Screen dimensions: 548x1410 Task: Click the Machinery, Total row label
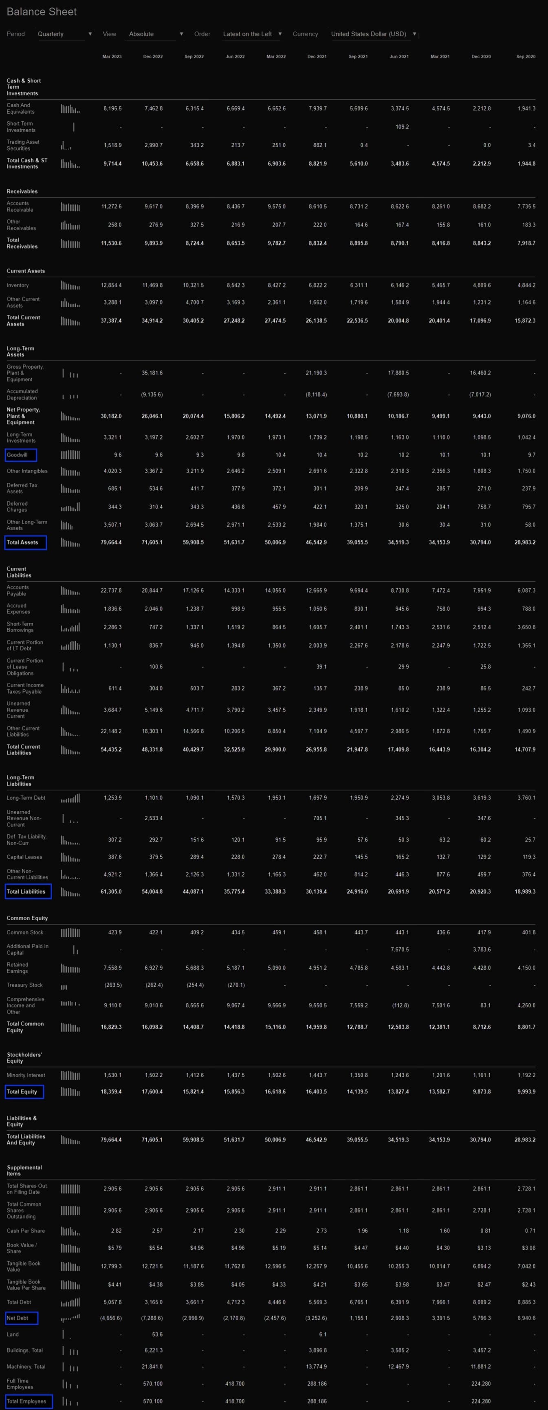25,1367
